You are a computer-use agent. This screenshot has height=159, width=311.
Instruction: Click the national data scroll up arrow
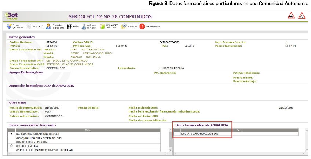[171, 130]
